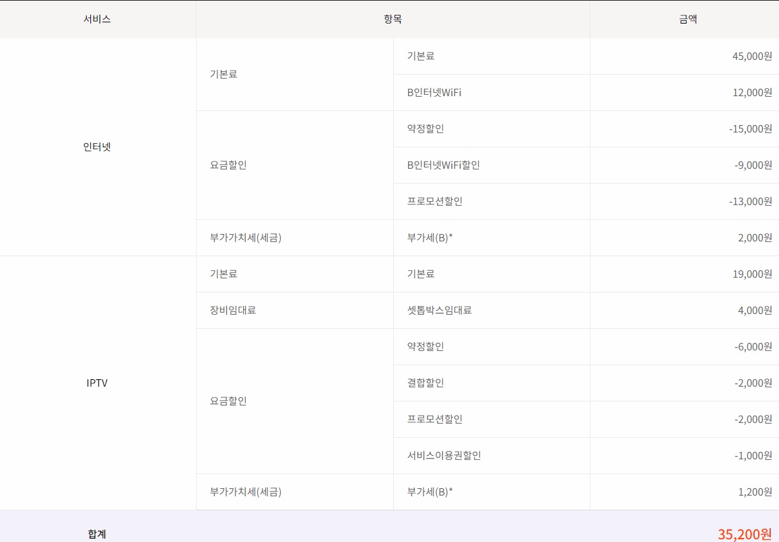Select the 인터넷 service cell
The image size is (779, 542).
point(97,147)
